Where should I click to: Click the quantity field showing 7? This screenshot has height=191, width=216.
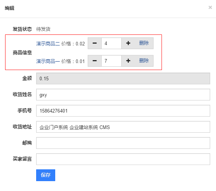pos(111,61)
